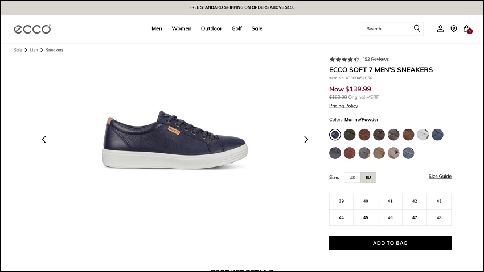Click the Search input field

[387, 28]
